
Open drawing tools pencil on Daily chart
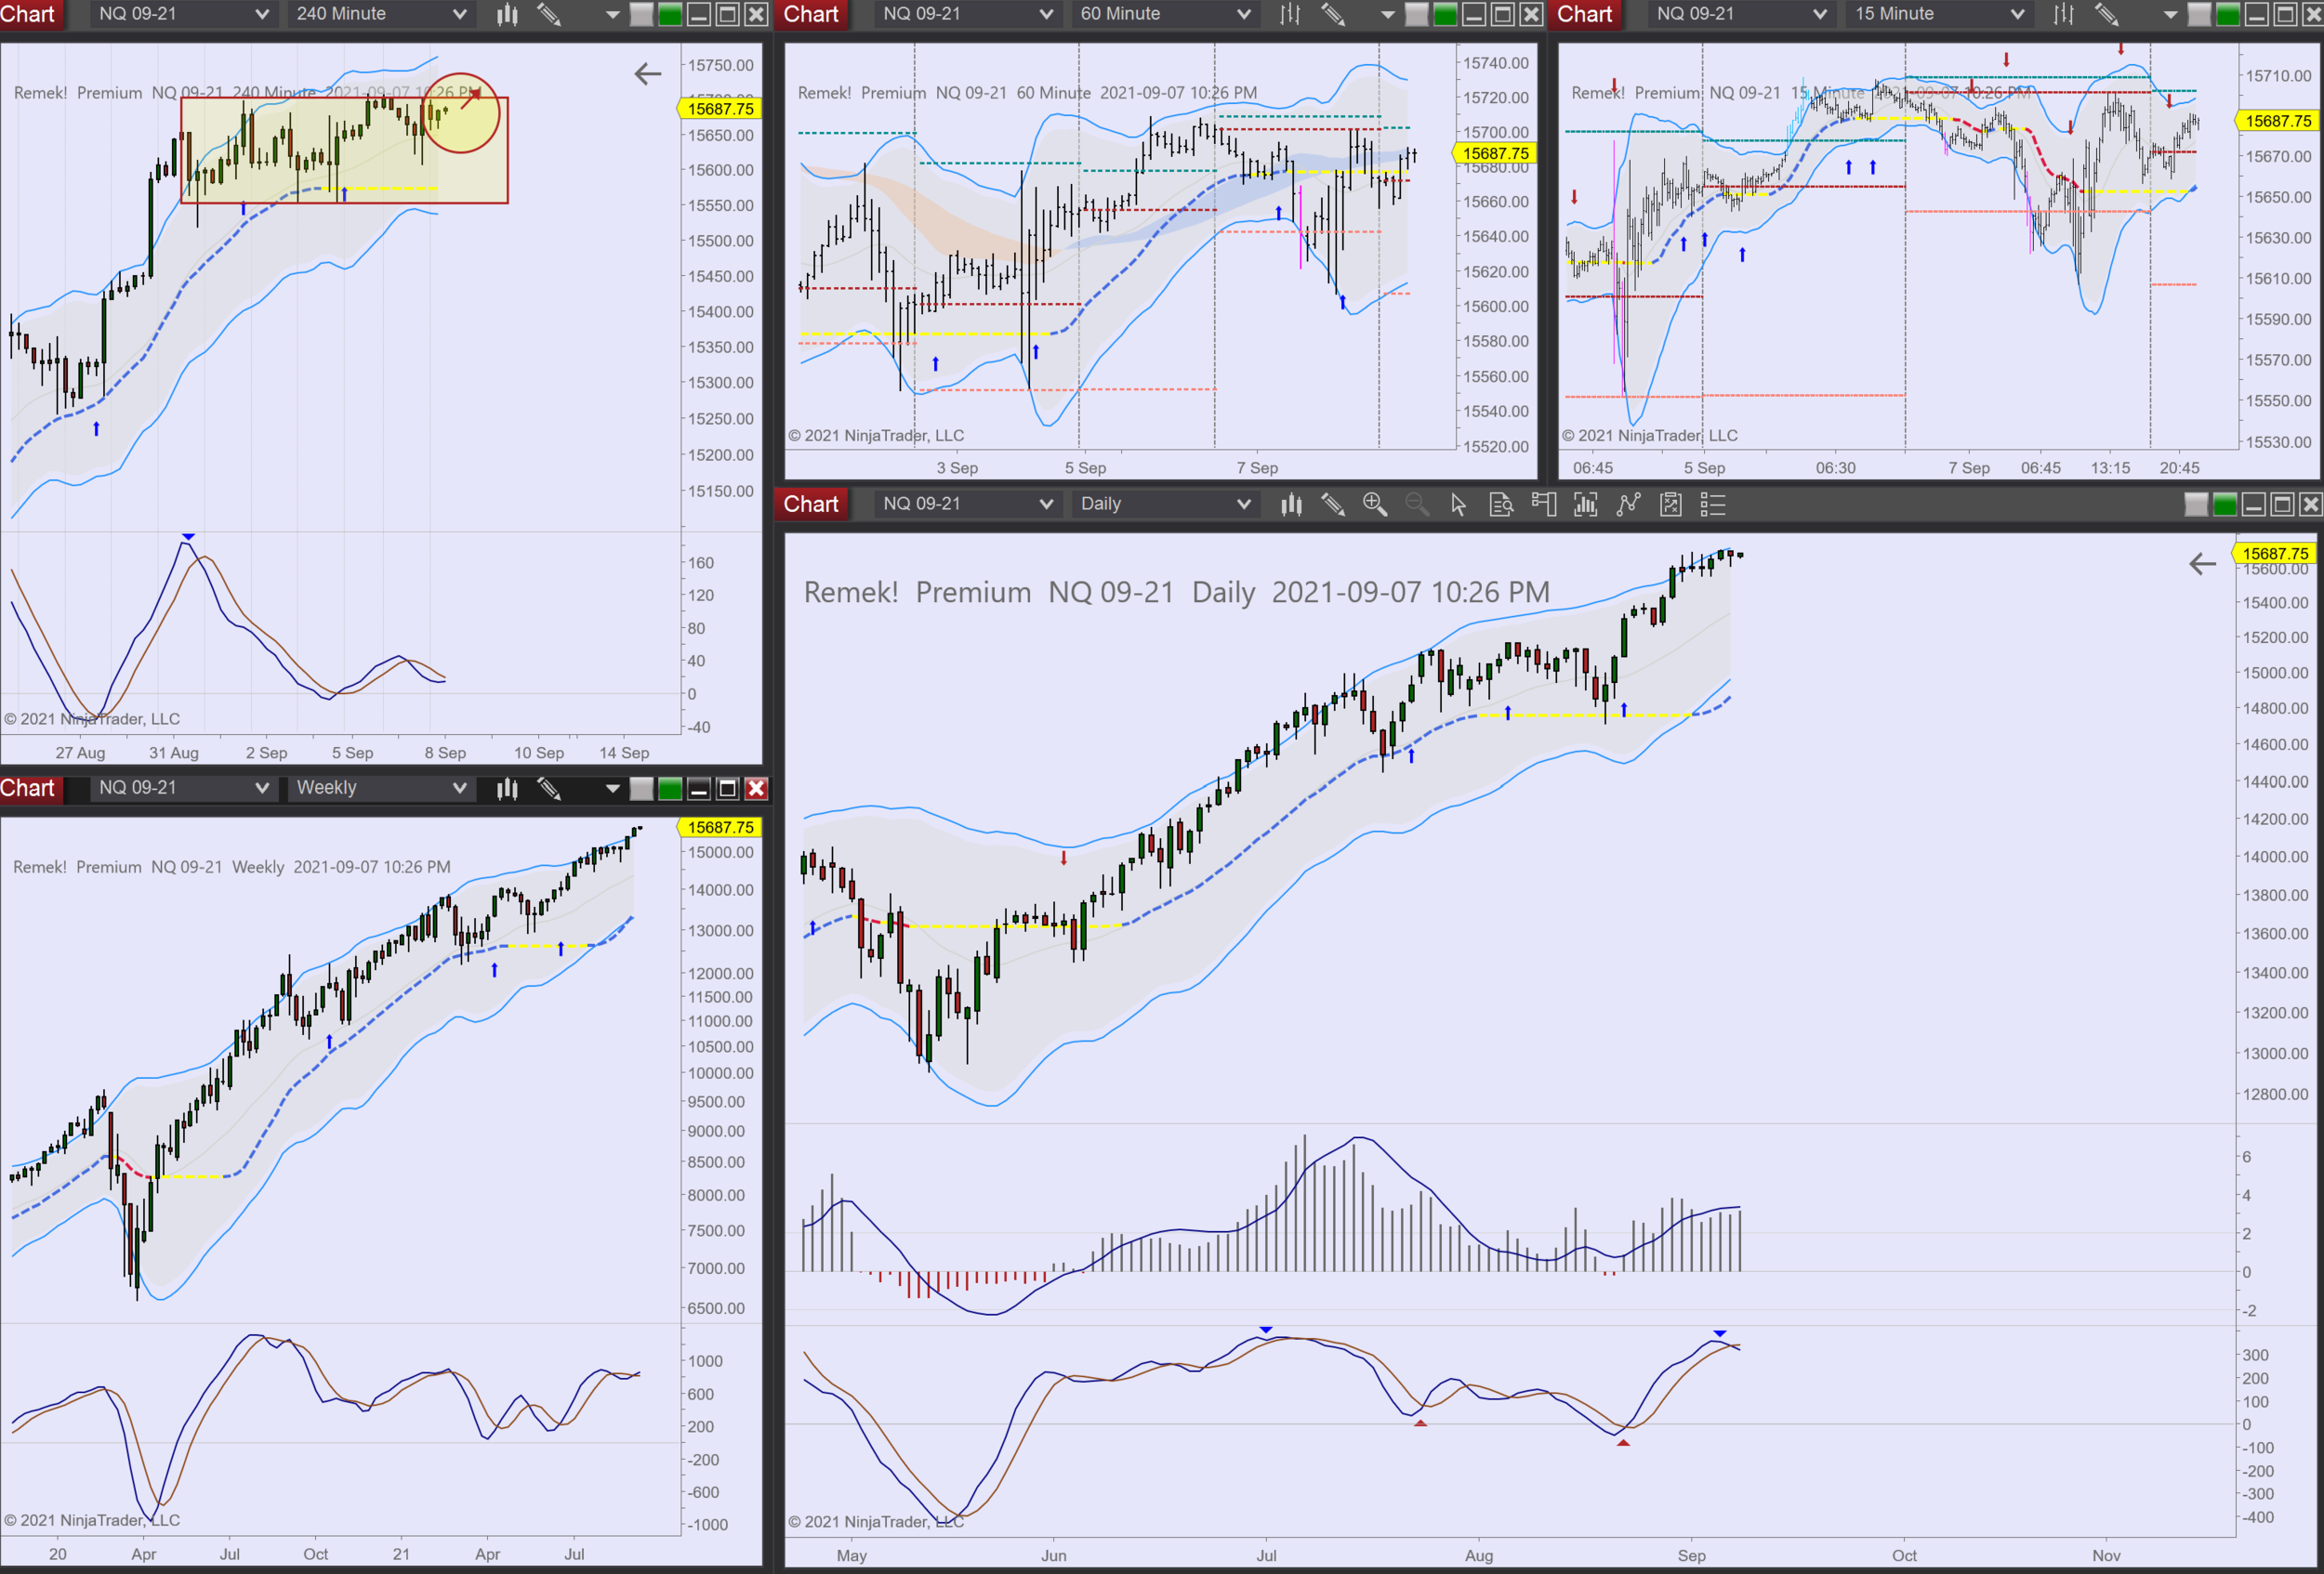[x=1332, y=505]
